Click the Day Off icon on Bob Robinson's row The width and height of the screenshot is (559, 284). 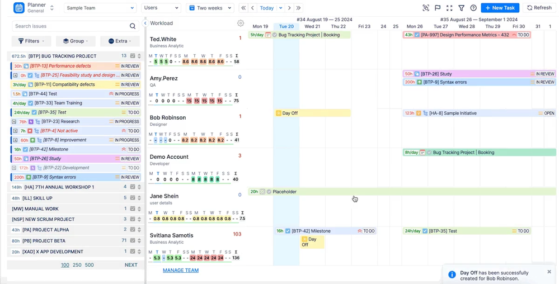pyautogui.click(x=279, y=113)
